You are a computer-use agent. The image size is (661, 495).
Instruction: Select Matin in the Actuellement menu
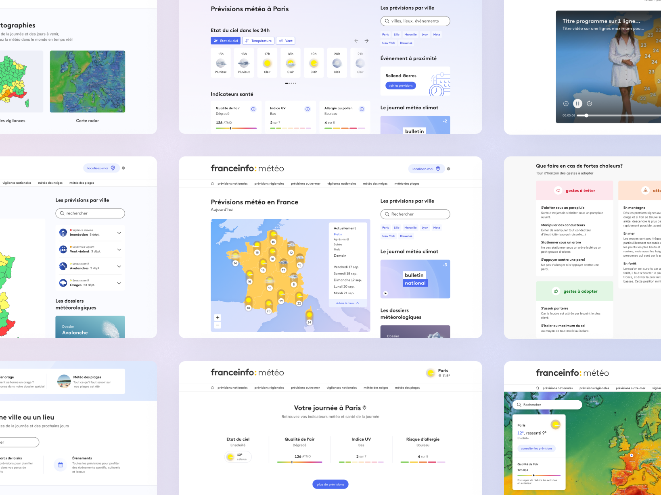[338, 234]
